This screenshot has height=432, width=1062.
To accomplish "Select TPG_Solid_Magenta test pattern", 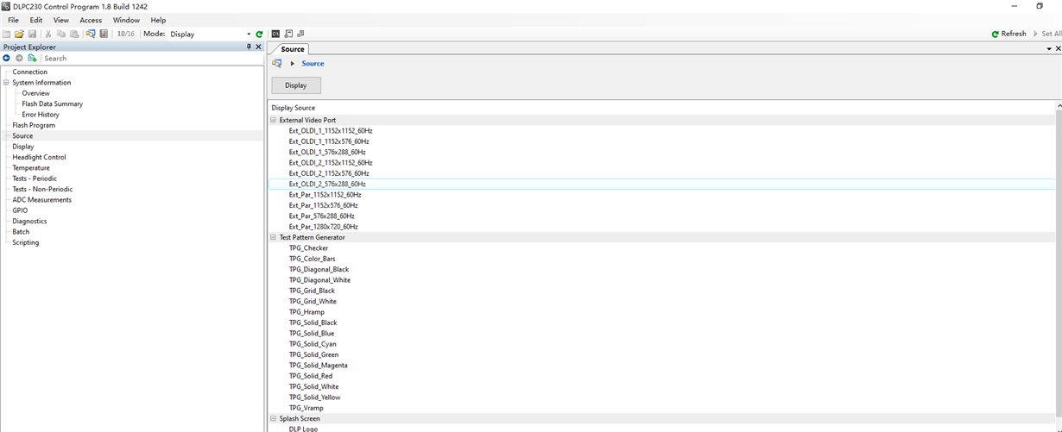I will click(x=319, y=366).
